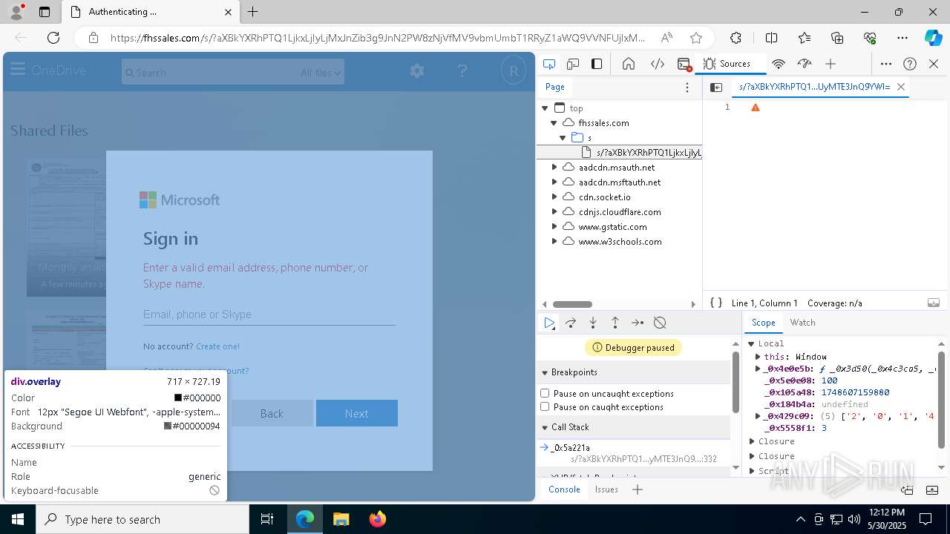The image size is (950, 534).
Task: Open Microsoft Edge from the taskbar
Action: 305,519
